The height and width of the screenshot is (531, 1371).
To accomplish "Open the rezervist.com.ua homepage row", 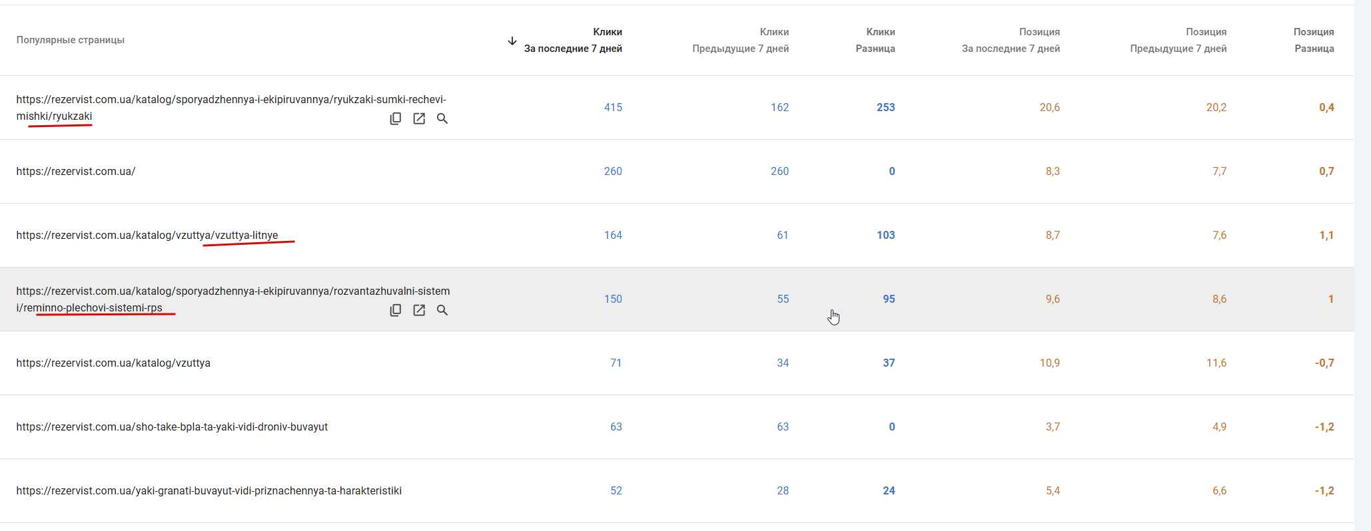I will [x=76, y=172].
